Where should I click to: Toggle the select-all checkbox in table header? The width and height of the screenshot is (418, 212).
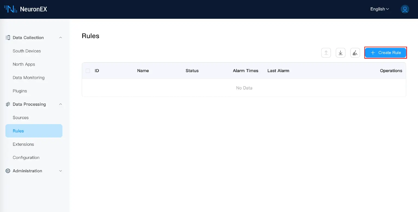point(88,71)
